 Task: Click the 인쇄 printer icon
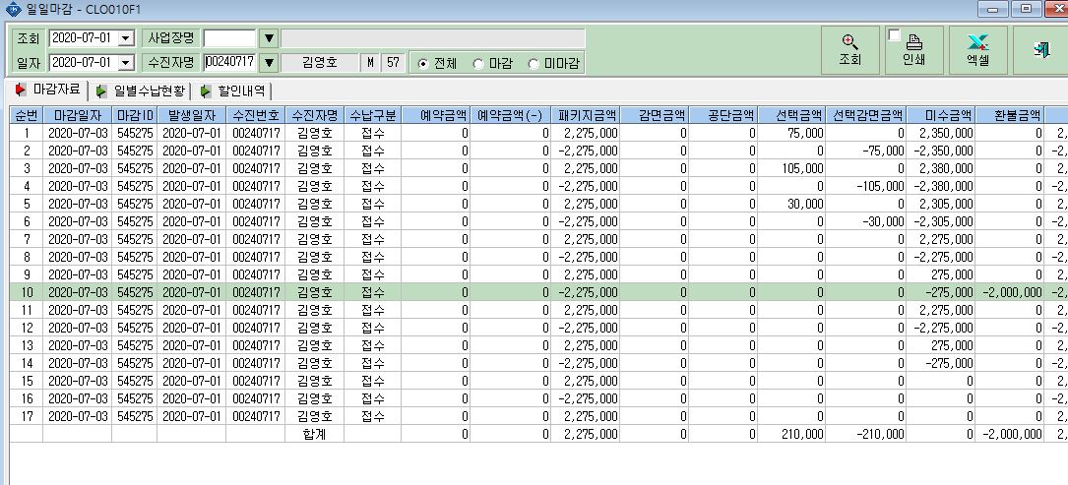coord(913,43)
